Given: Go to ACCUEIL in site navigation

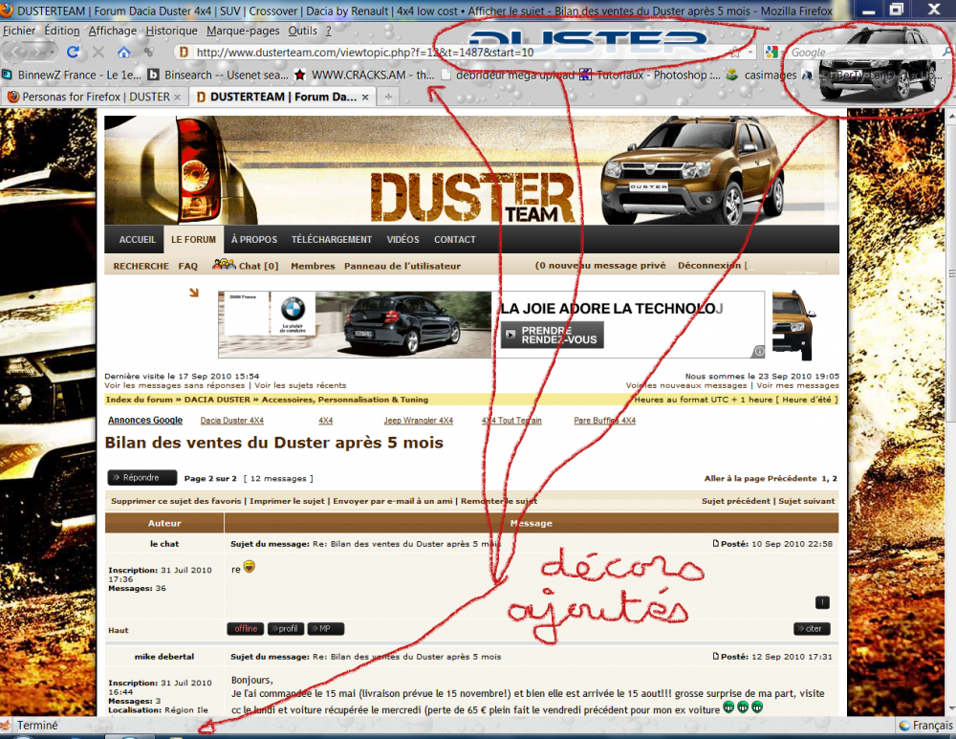Looking at the screenshot, I should click(x=137, y=240).
